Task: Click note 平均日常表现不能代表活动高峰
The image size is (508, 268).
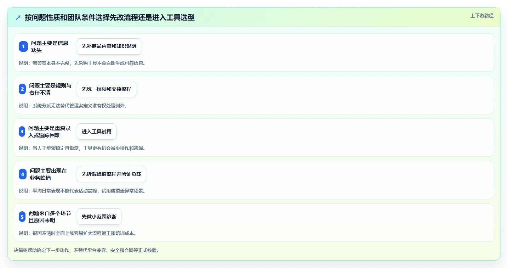Action: 65,191
